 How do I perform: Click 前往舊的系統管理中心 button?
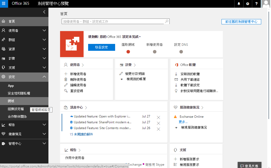tap(241, 22)
